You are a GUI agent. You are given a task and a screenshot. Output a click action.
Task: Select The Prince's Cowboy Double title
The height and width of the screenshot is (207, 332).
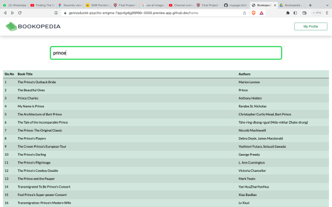(38, 171)
